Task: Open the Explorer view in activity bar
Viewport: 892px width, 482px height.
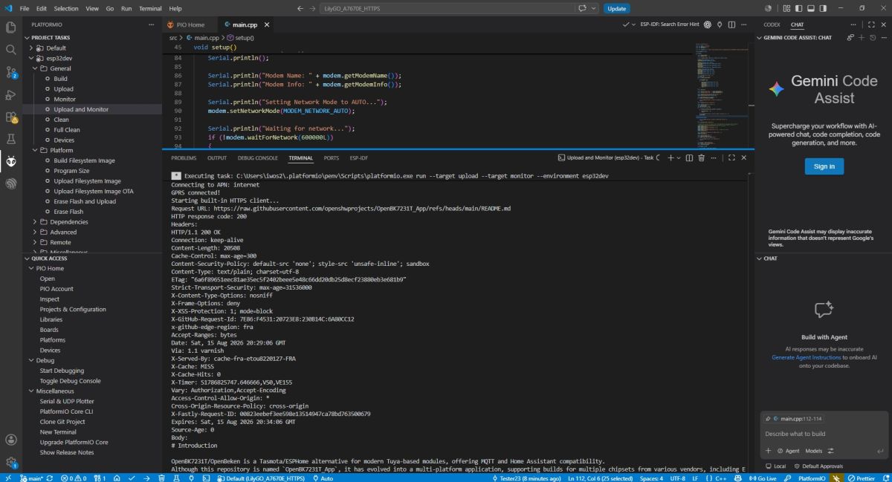Action: [x=11, y=27]
